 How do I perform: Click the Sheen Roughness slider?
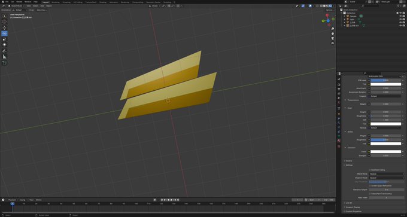click(385, 140)
